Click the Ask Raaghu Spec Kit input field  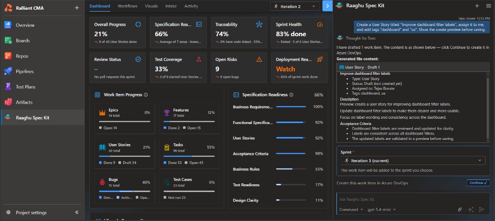coord(413,199)
